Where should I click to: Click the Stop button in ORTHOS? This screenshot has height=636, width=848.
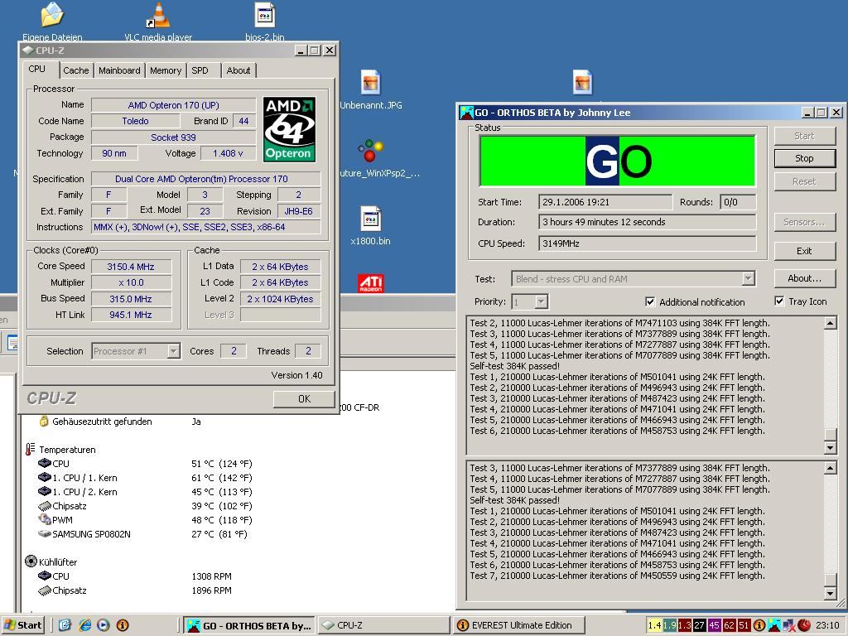804,158
